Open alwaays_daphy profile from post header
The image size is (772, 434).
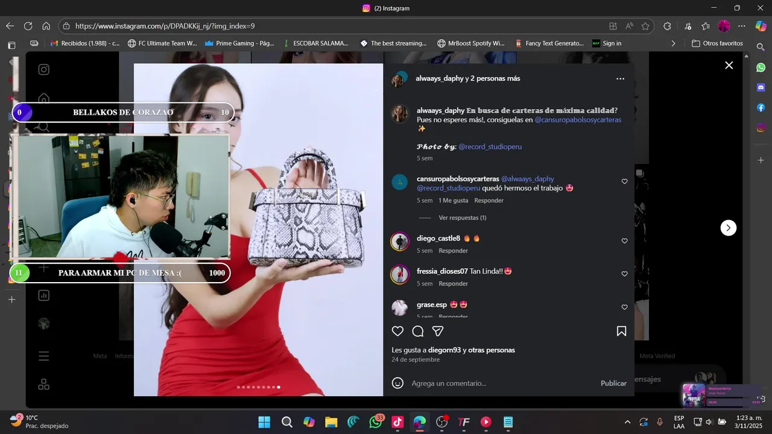[439, 78]
